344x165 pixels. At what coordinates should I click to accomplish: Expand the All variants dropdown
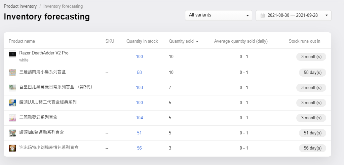coord(219,15)
